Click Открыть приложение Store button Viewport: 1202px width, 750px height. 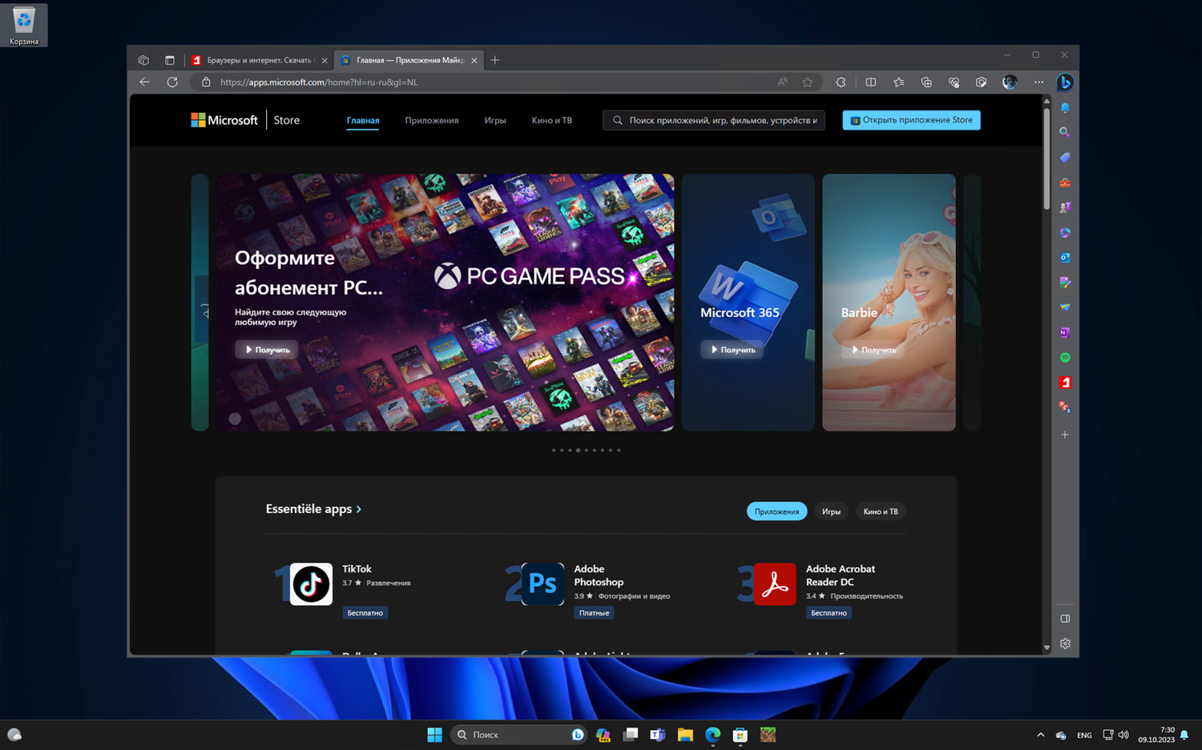pos(911,120)
